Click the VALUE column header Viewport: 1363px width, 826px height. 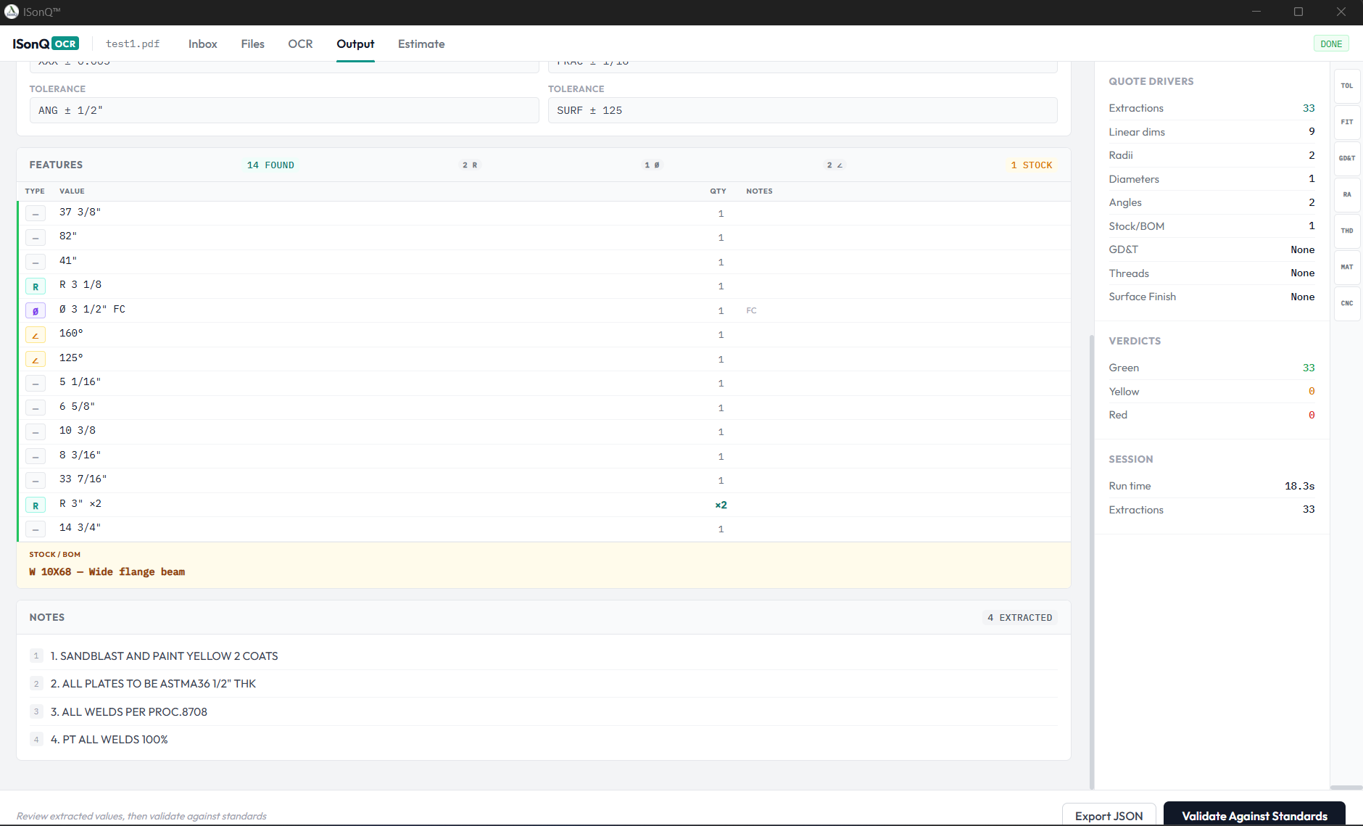[72, 191]
